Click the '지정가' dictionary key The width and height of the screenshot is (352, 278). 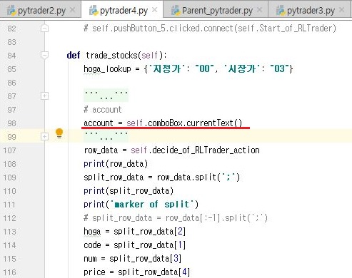(x=167, y=69)
